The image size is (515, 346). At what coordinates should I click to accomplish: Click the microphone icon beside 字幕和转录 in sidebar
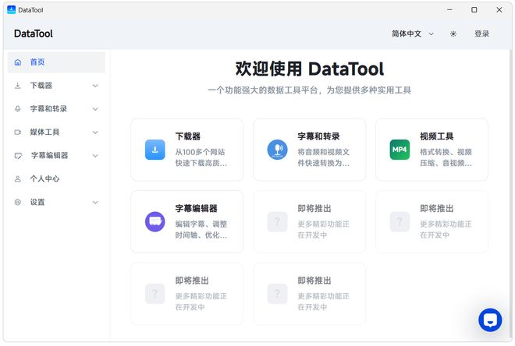pos(18,109)
